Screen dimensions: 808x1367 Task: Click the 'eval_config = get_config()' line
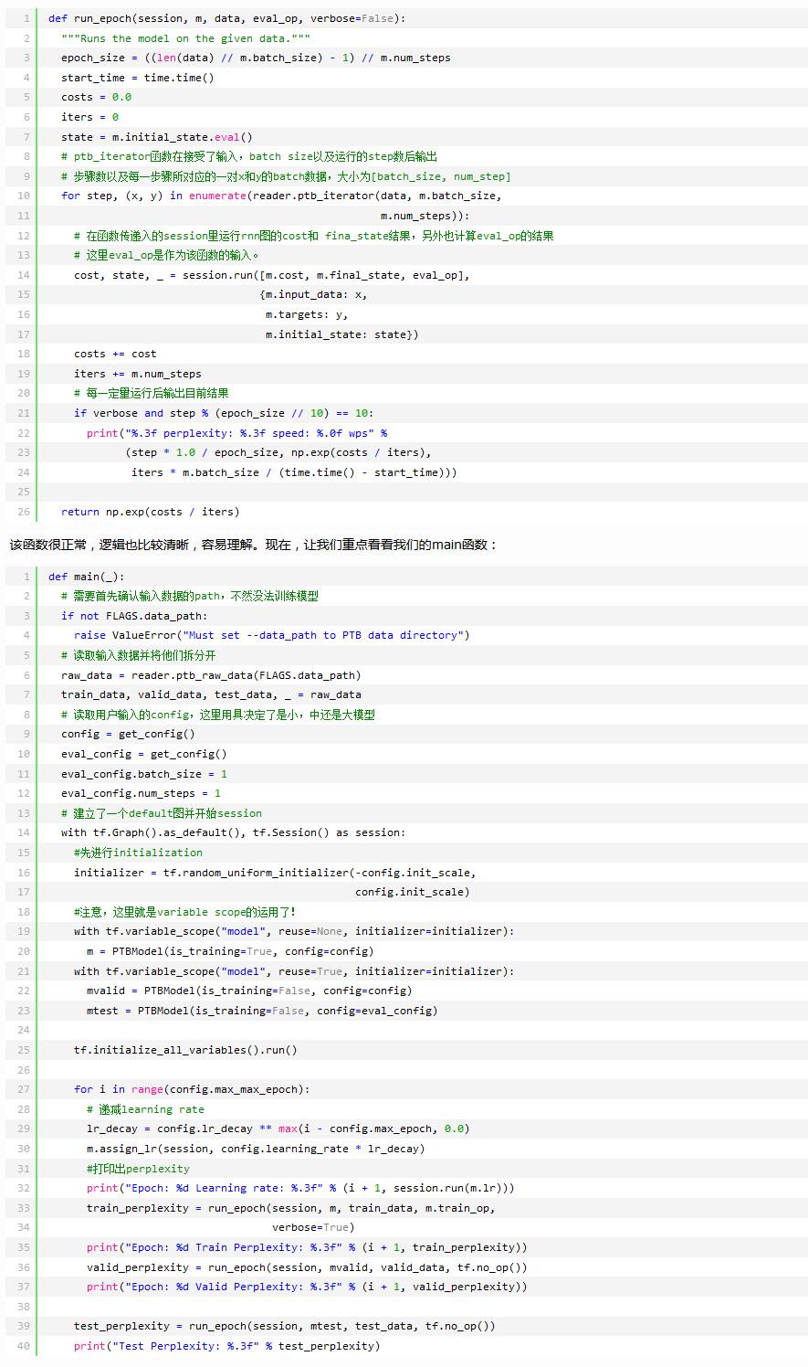coord(144,754)
